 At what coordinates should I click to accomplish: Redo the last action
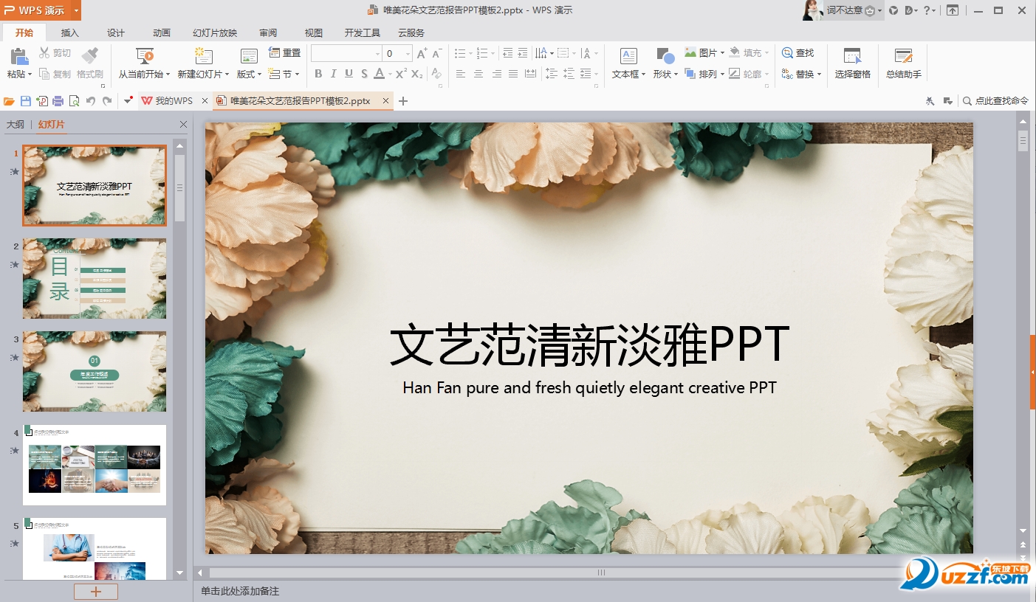pos(107,101)
